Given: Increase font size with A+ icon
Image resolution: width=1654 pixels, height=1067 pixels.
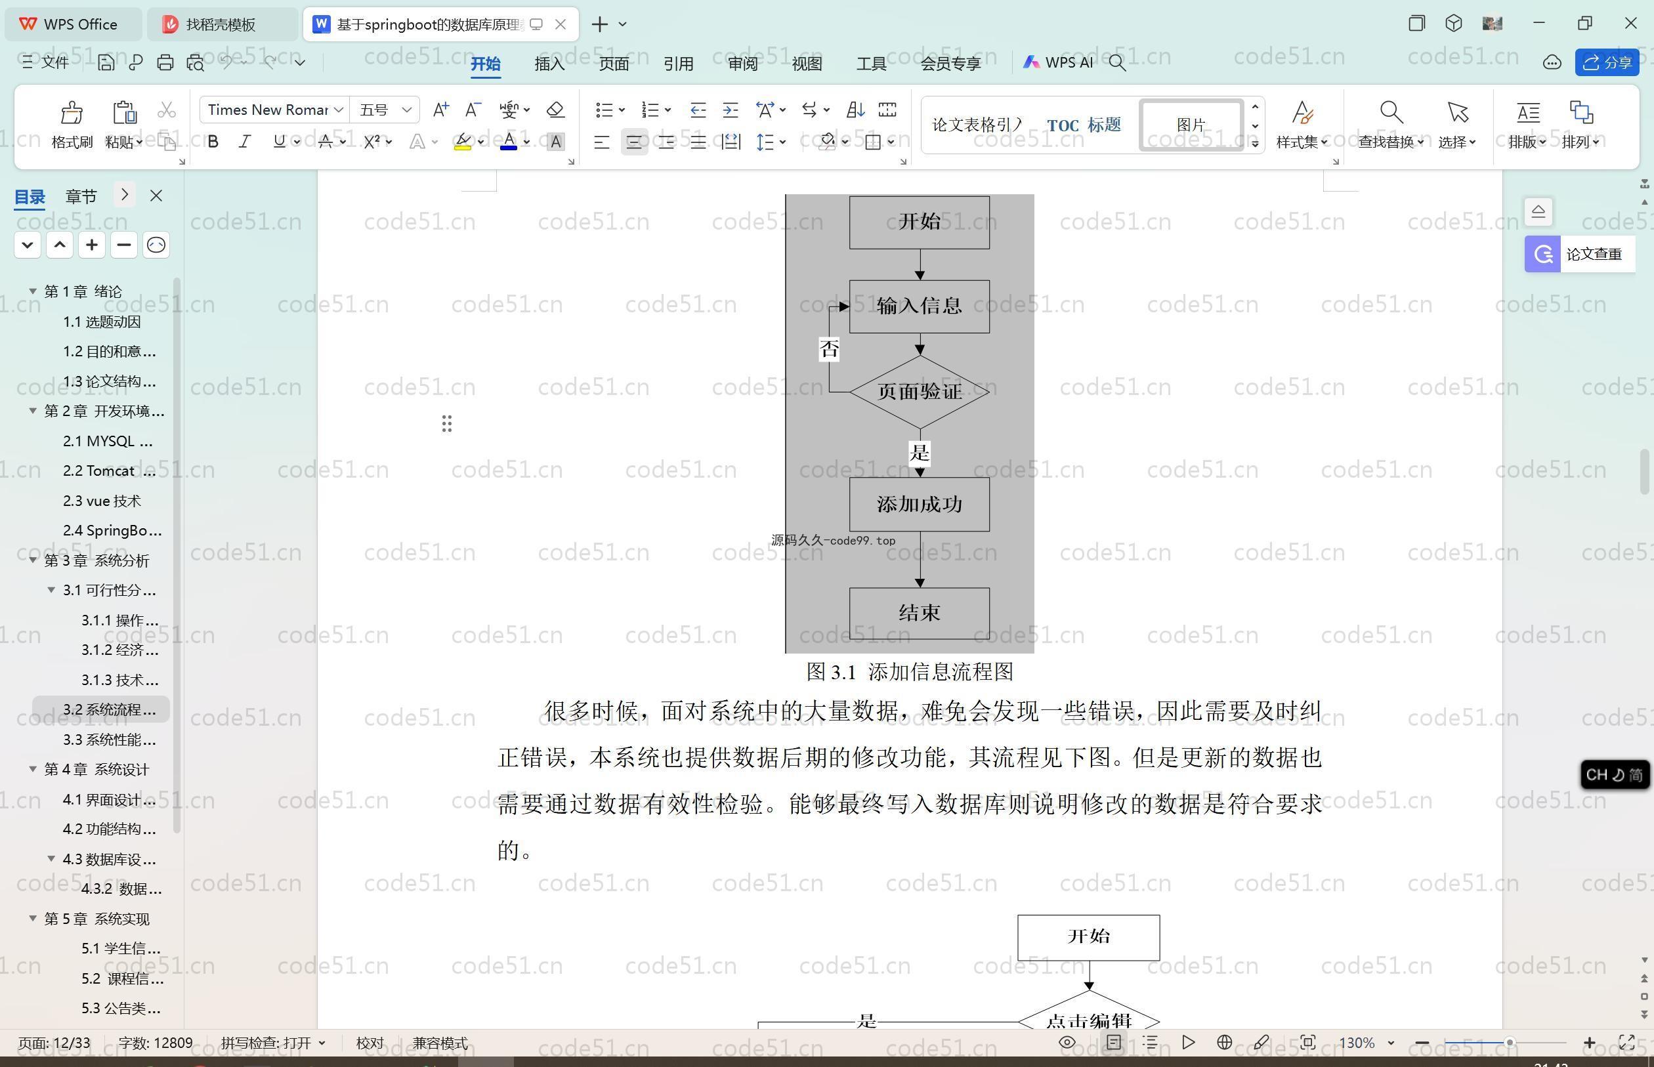Looking at the screenshot, I should [x=440, y=110].
